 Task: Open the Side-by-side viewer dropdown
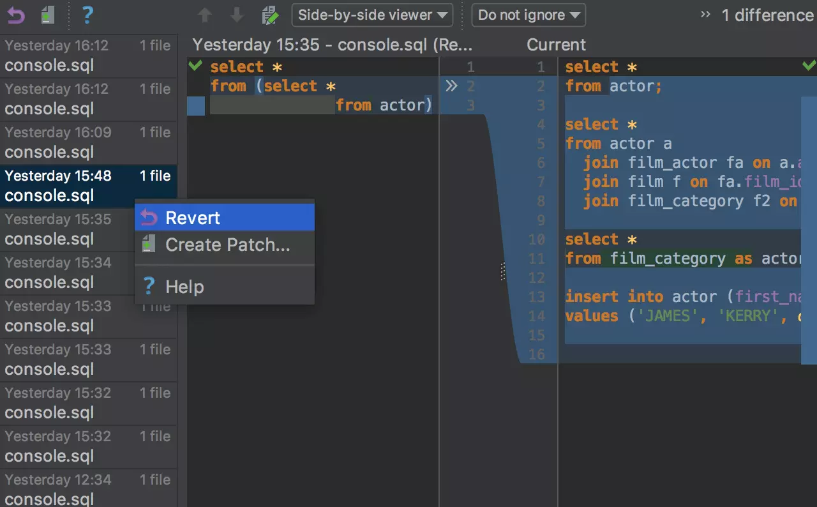coord(372,15)
